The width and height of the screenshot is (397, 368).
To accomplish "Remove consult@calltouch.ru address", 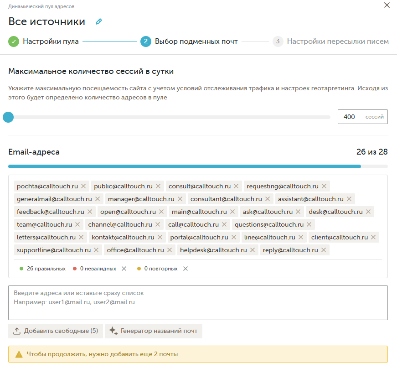I will [x=236, y=186].
